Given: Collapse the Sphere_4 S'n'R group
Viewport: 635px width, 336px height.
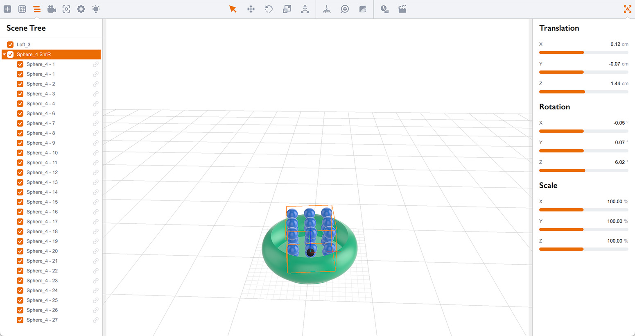Looking at the screenshot, I should (4, 54).
